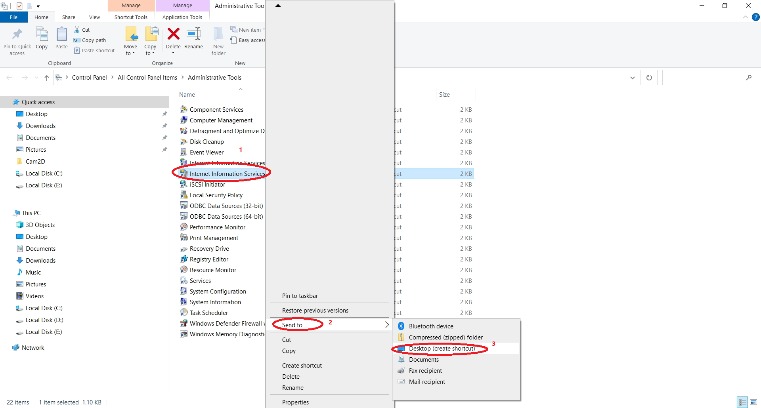Image resolution: width=761 pixels, height=408 pixels.
Task: Click Control Panel in the address breadcrumb
Action: (x=89, y=78)
